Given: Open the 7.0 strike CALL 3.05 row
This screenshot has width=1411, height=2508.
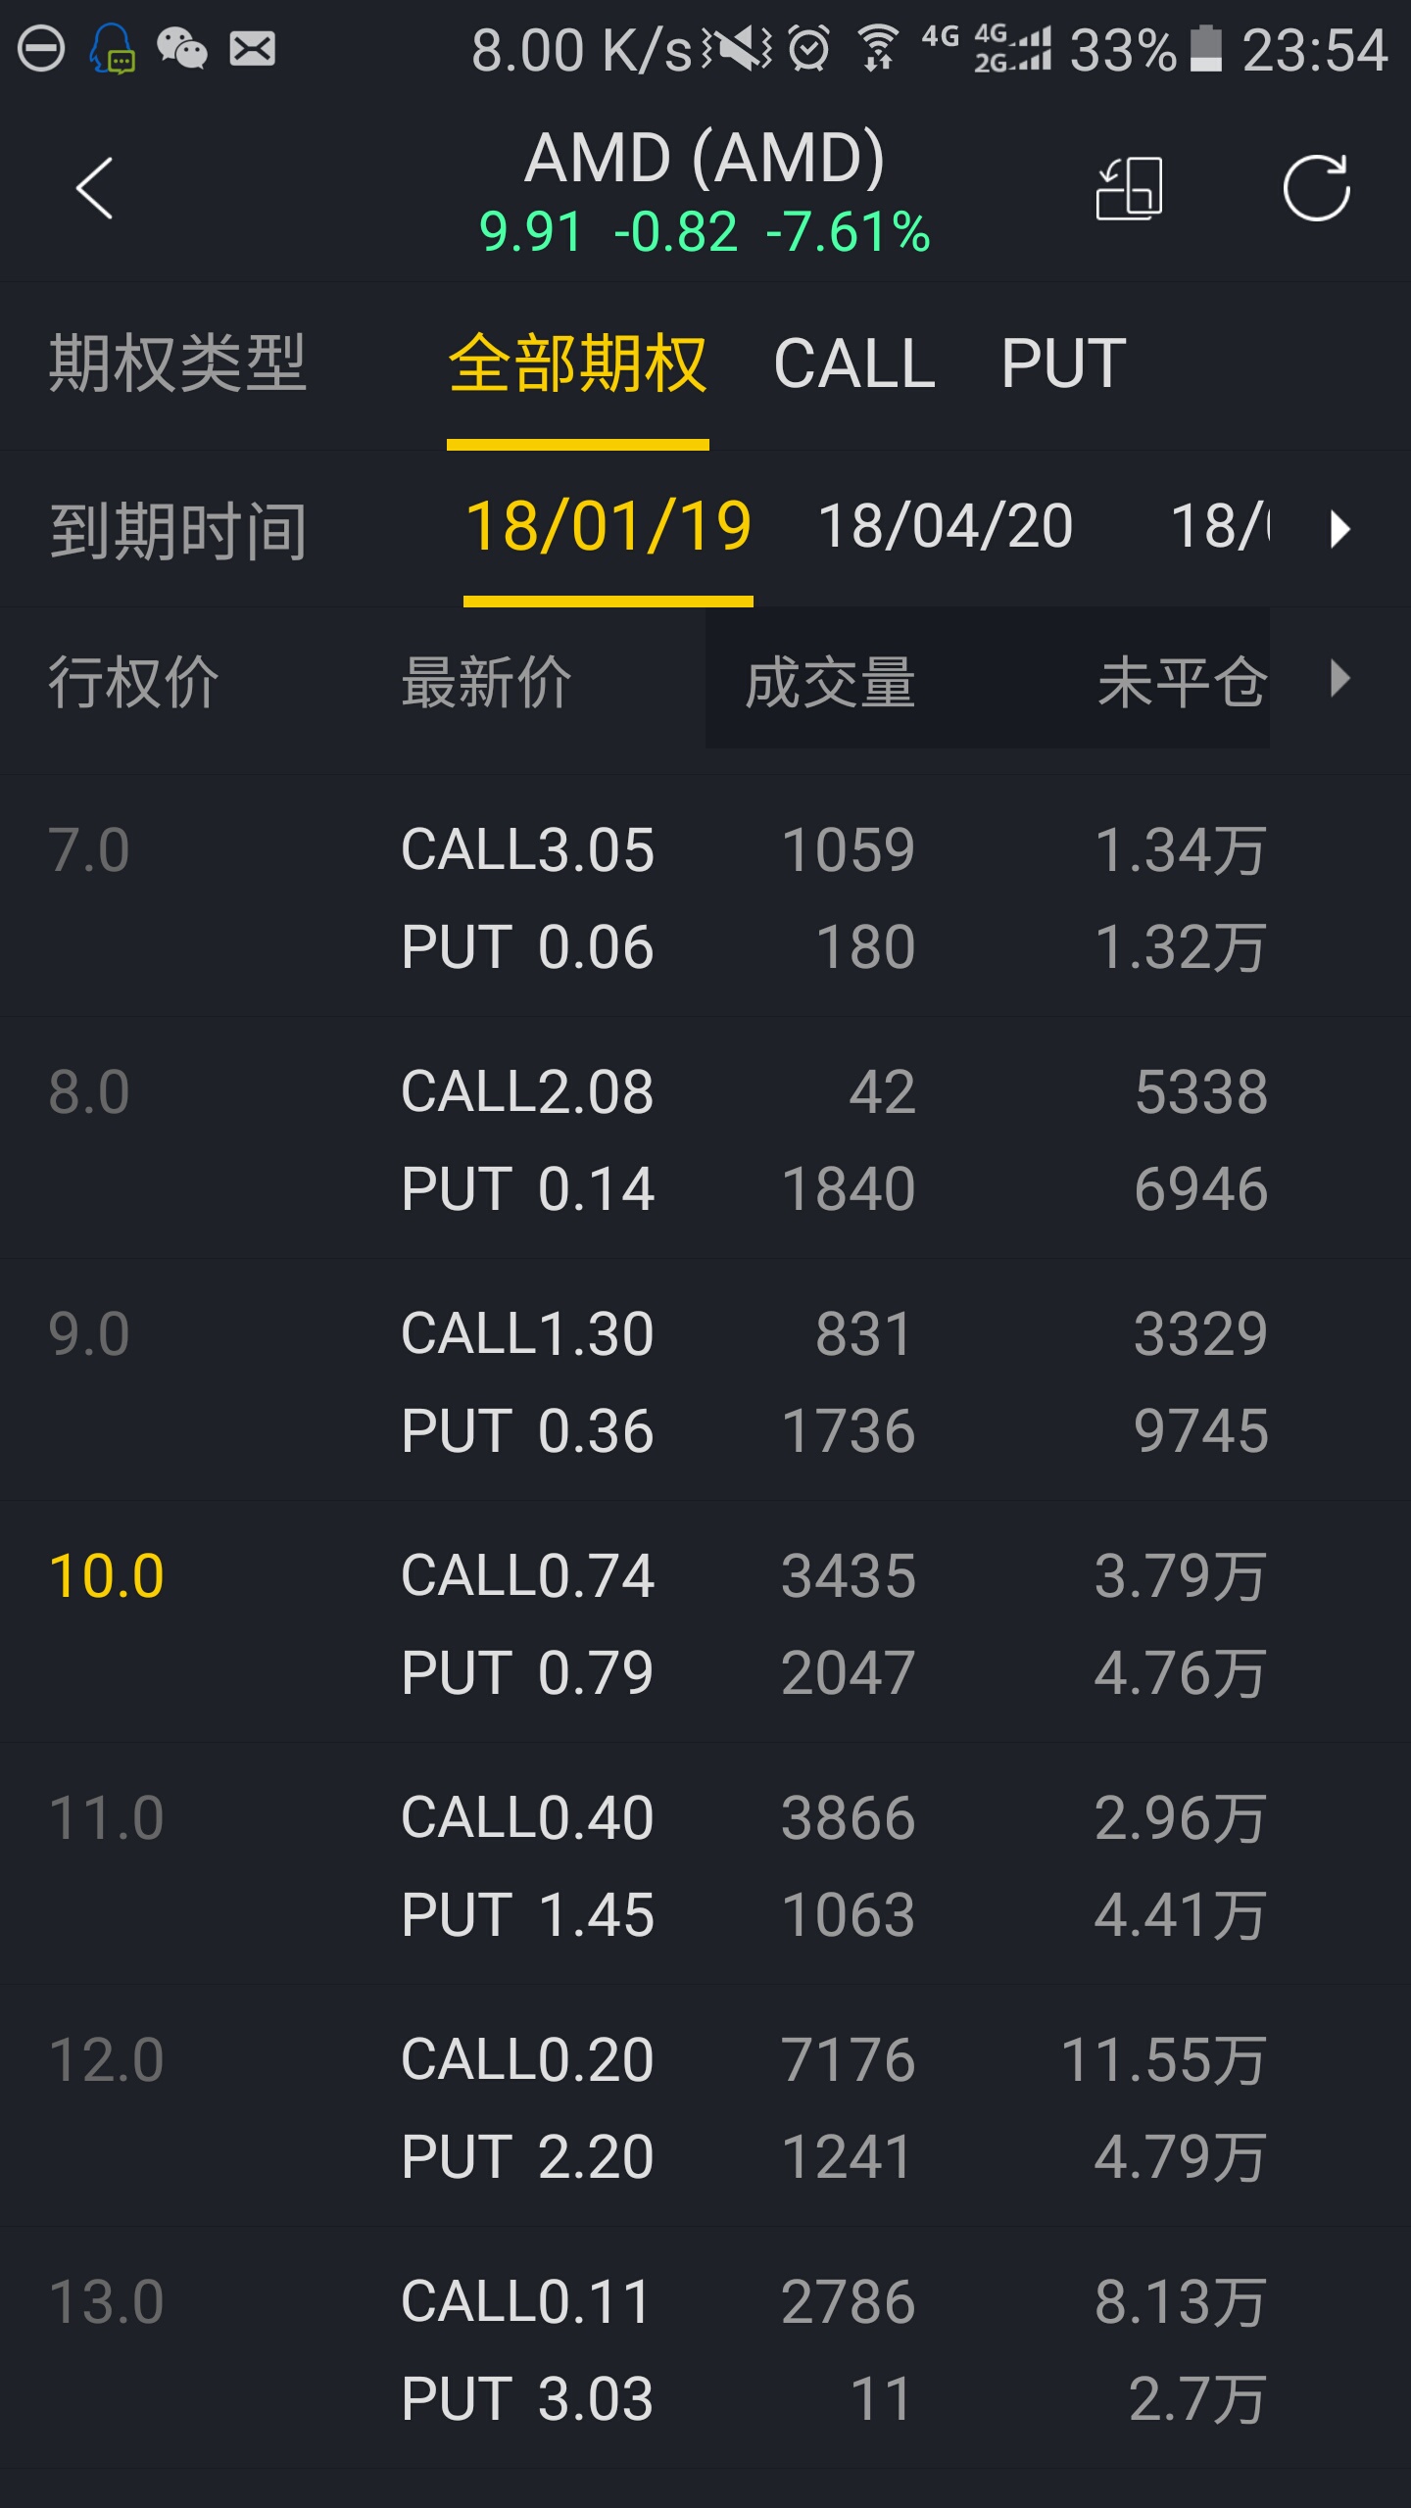Looking at the screenshot, I should tap(705, 849).
